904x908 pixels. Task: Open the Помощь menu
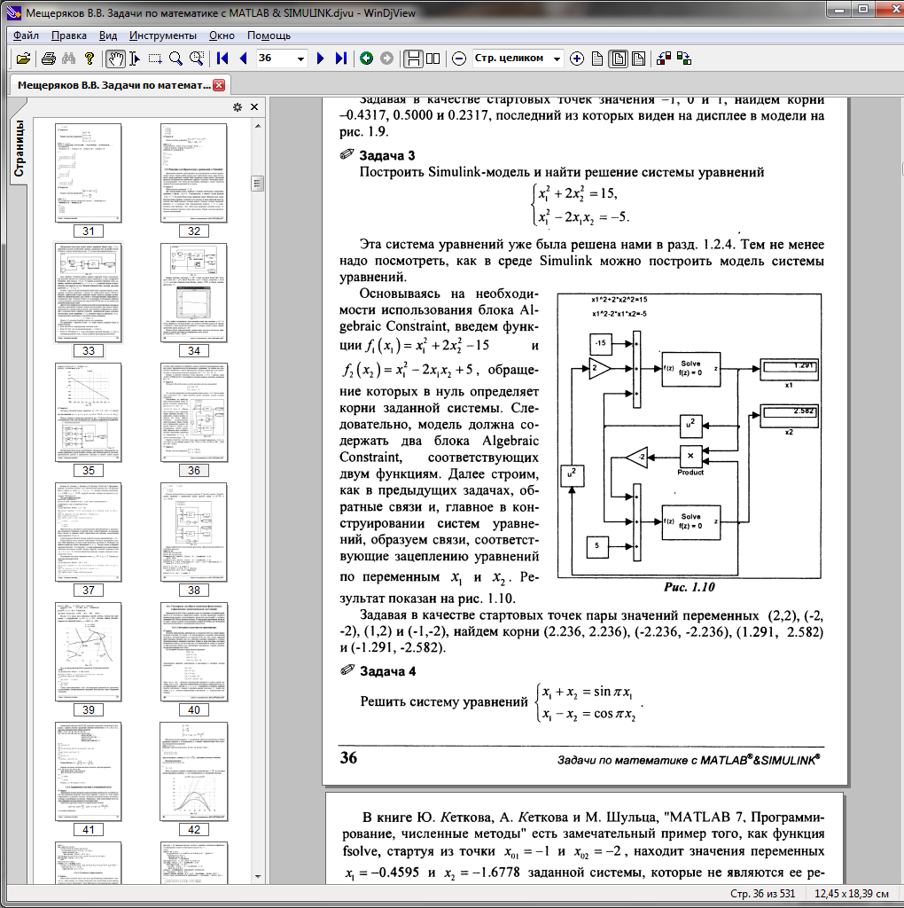click(269, 35)
